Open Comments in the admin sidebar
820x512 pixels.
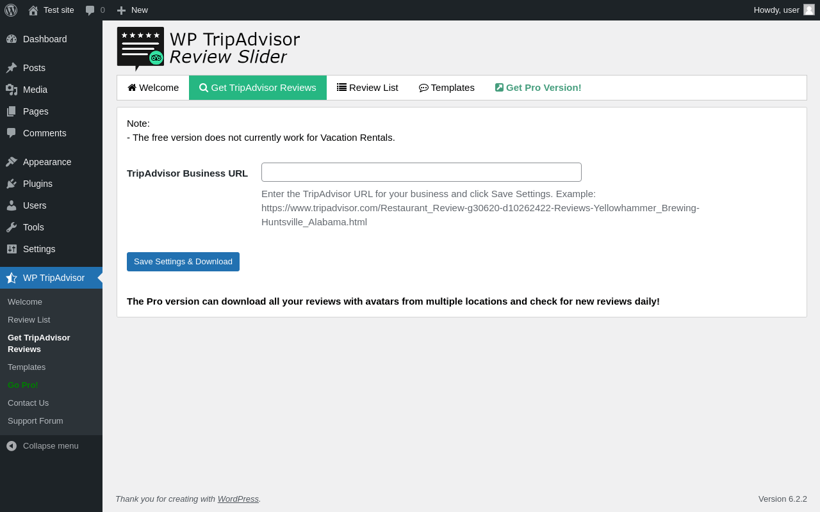[51, 133]
